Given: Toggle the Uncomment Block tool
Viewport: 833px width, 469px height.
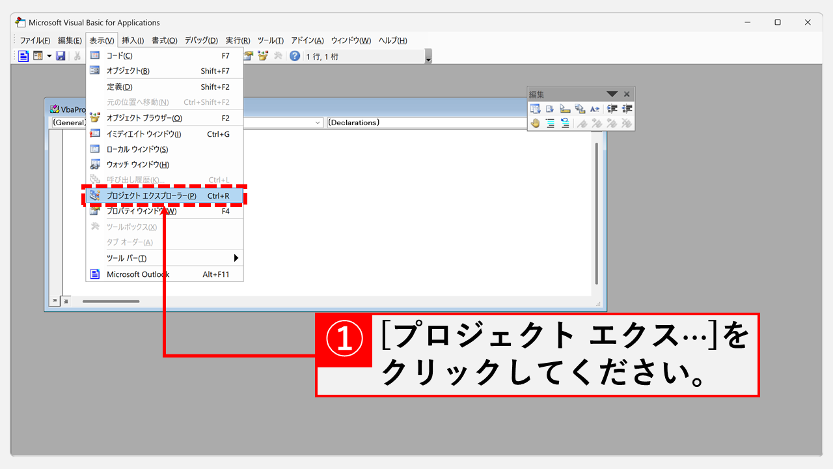Looking at the screenshot, I should [x=565, y=123].
